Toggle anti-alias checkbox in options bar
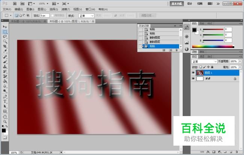 pyautogui.click(x=53, y=15)
